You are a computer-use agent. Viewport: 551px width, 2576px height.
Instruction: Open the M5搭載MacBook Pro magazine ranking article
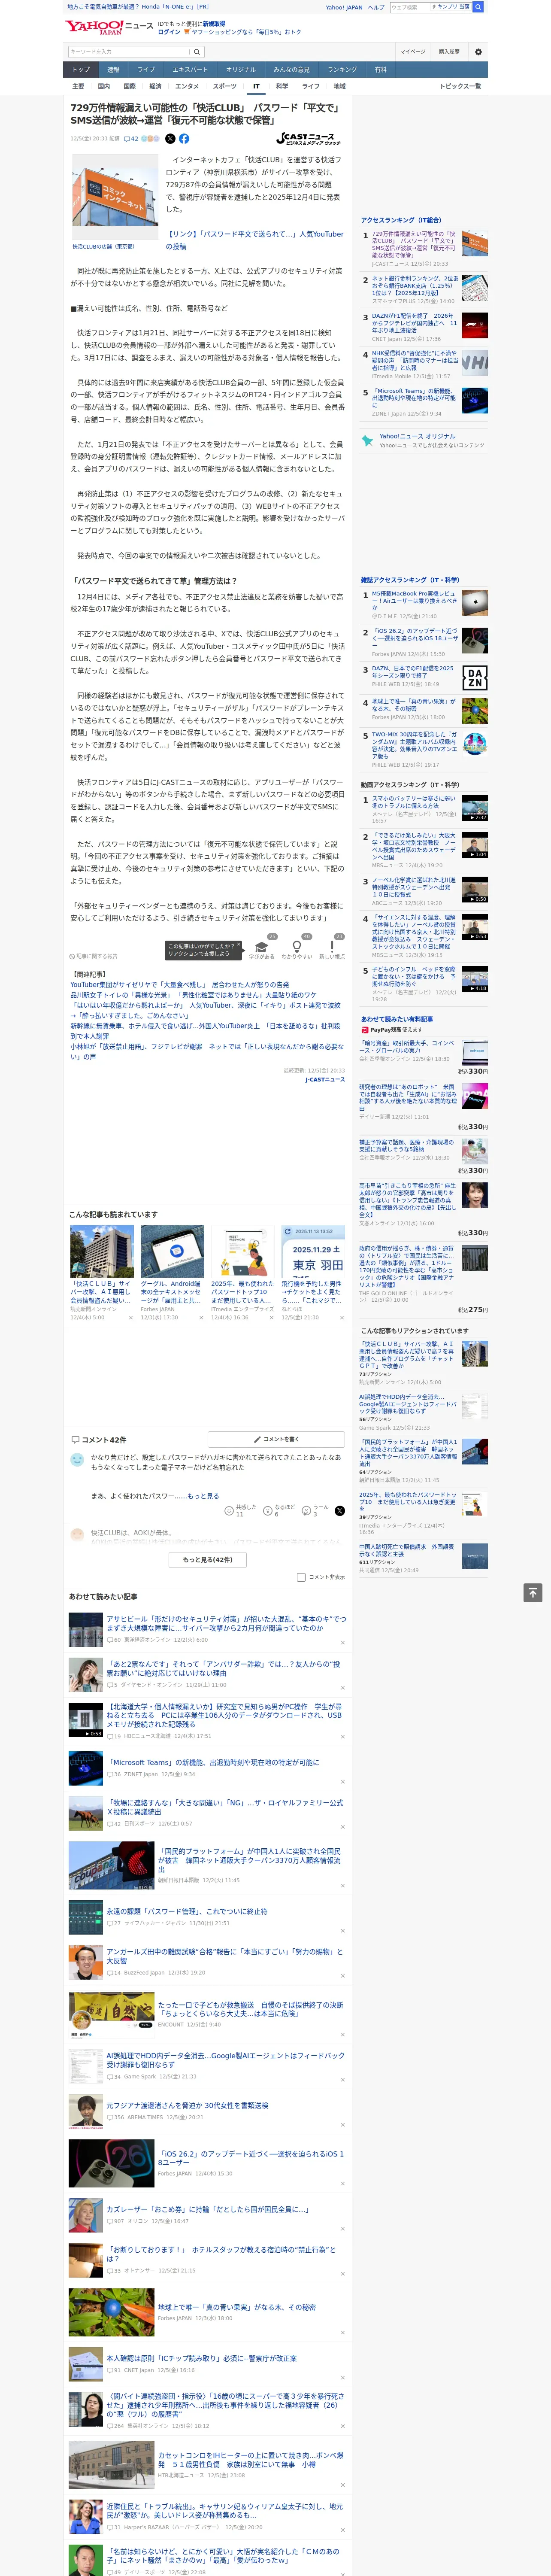tap(415, 601)
